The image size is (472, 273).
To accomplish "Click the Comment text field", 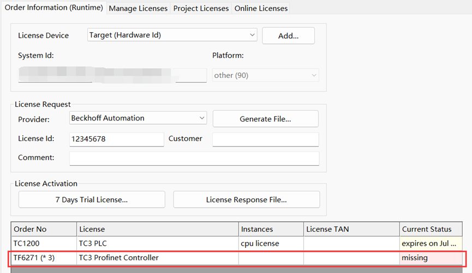I will click(194, 158).
